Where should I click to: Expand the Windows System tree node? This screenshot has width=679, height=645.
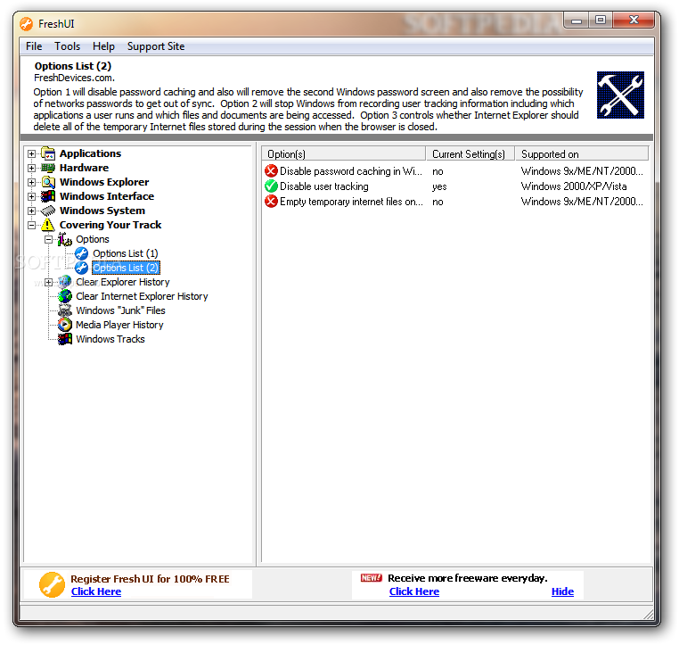[x=31, y=211]
